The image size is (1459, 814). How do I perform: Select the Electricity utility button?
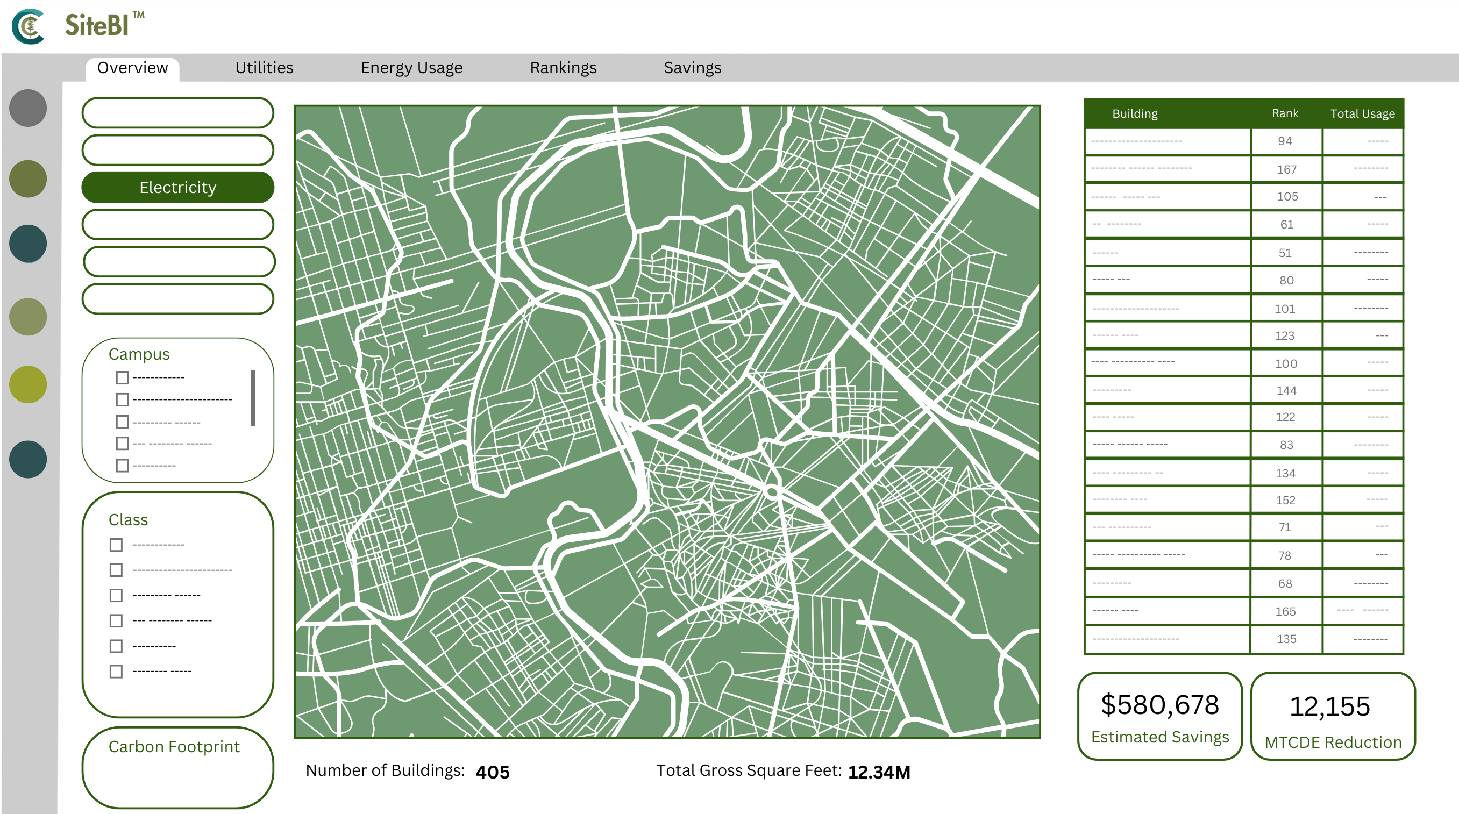[178, 187]
